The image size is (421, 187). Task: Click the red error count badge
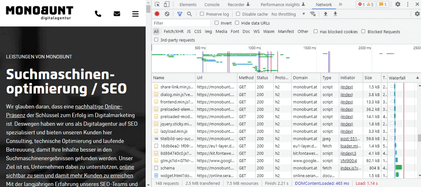click(361, 4)
